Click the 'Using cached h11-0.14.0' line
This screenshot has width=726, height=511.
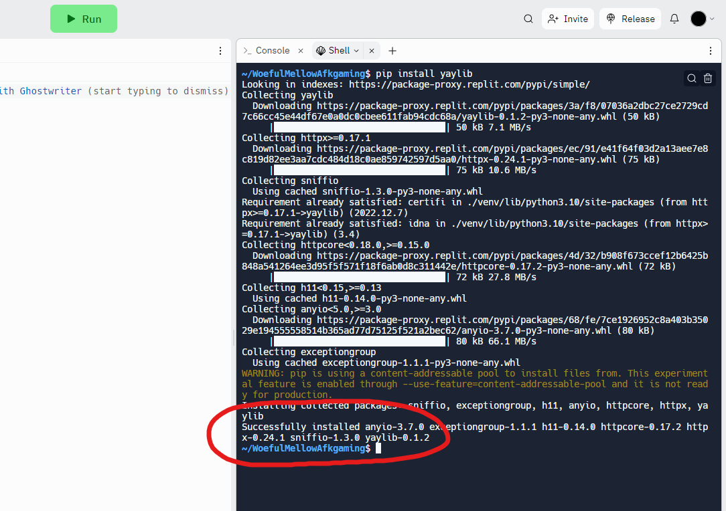tap(359, 298)
